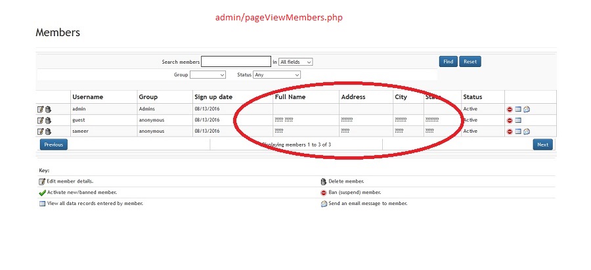Image resolution: width=591 pixels, height=270 pixels.
Task: Click the 'anonymous' group cell for guest
Action: [152, 120]
